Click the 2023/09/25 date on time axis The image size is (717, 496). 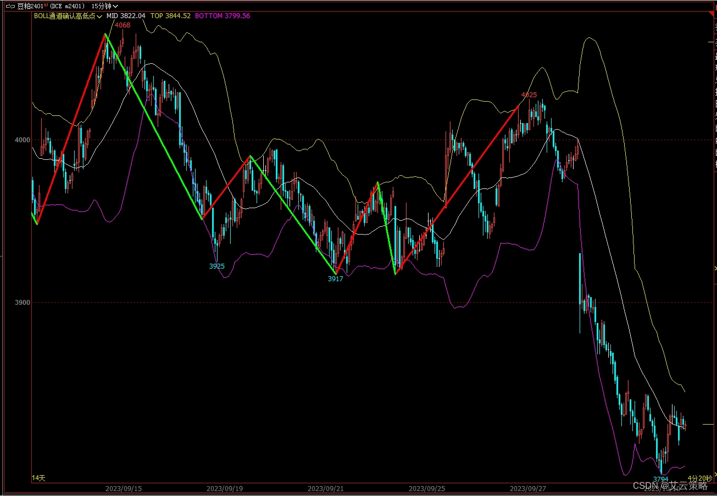click(427, 488)
